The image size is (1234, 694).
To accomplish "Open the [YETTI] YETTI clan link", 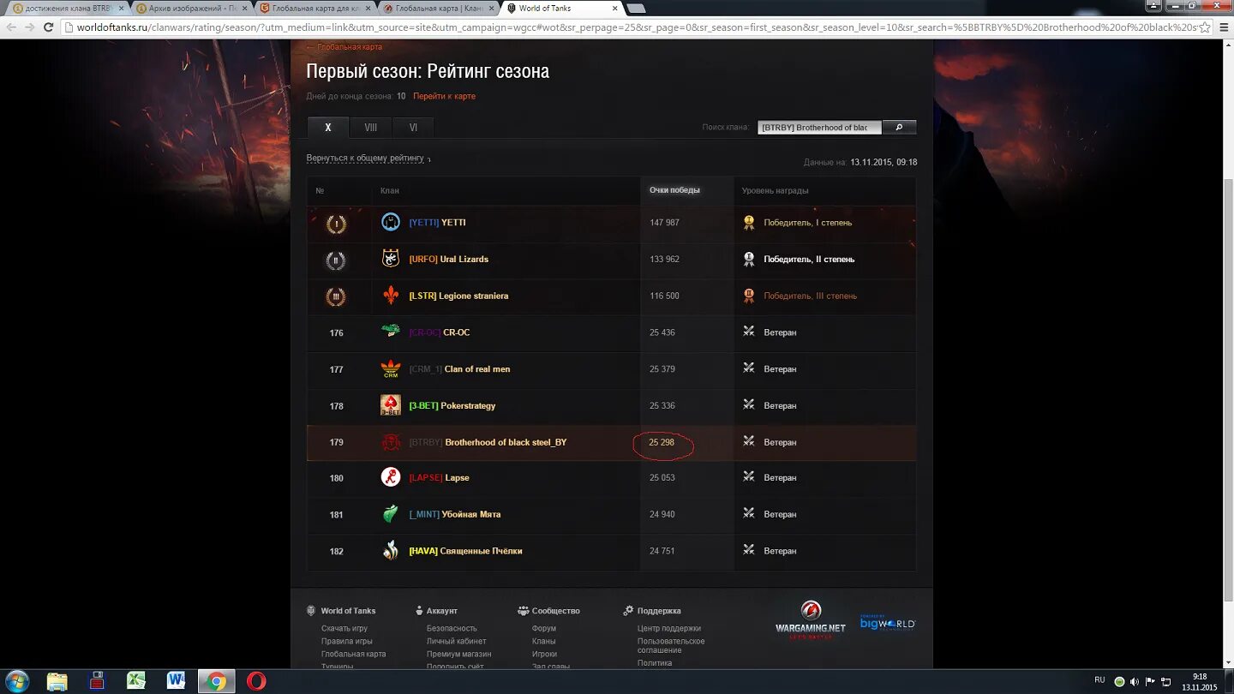I will pos(437,223).
